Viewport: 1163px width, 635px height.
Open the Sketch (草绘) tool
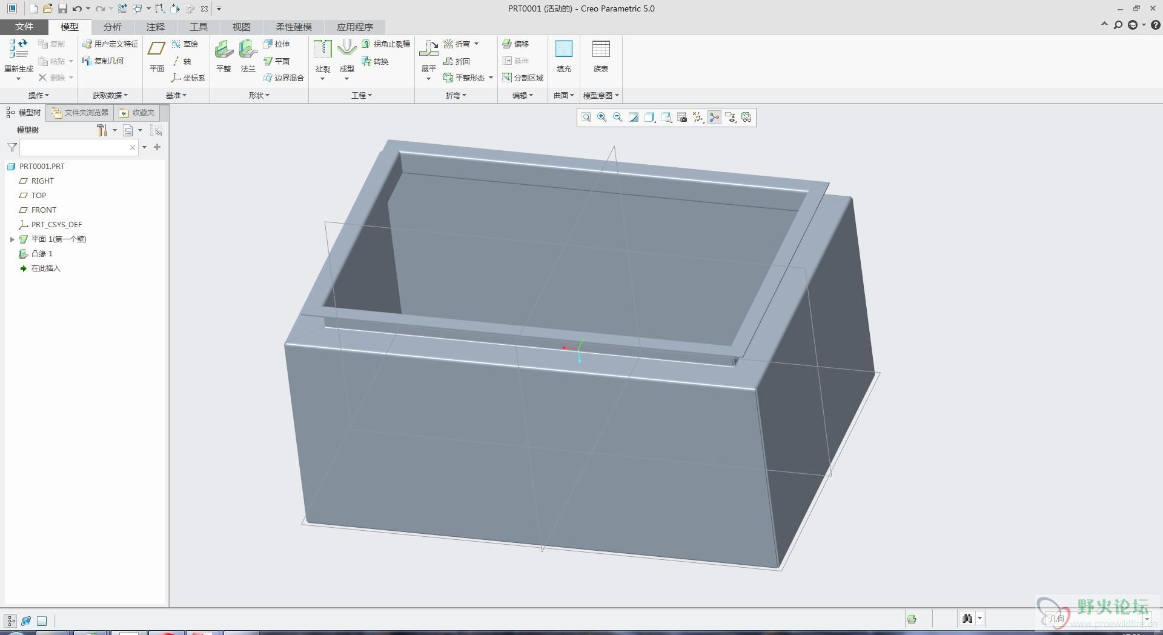(x=185, y=44)
